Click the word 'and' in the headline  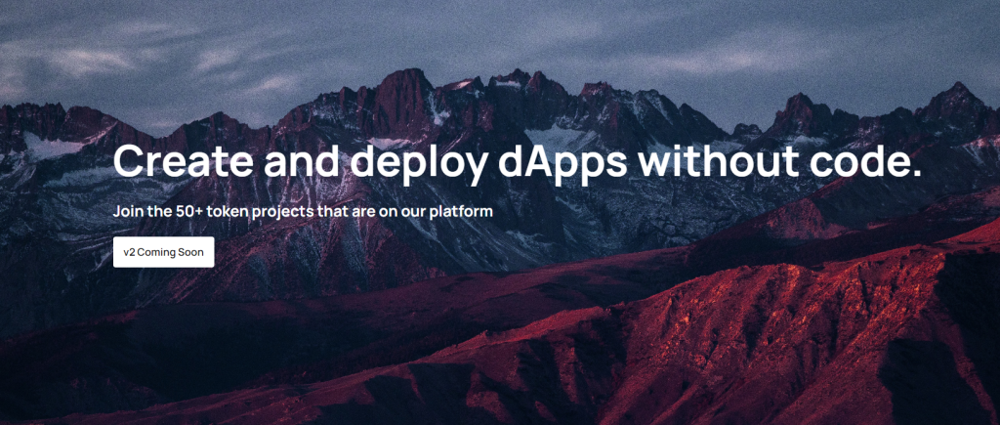pos(302,161)
